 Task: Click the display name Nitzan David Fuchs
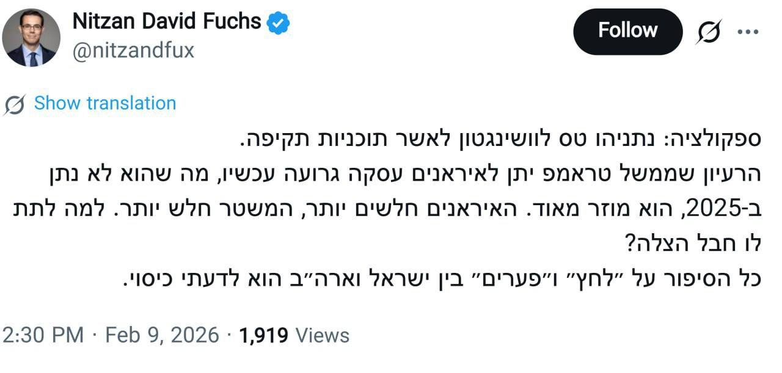tap(167, 23)
